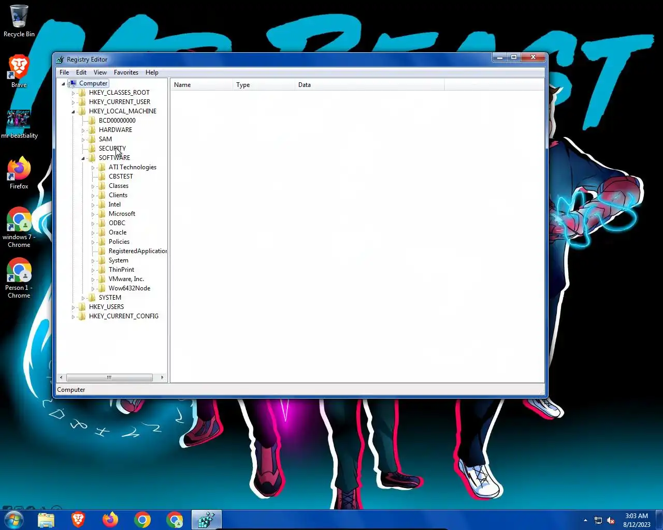Open the Edit menu
Screen dimensions: 663x530
click(x=81, y=72)
